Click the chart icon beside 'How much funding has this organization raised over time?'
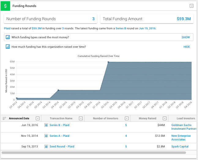 coord(8,47)
